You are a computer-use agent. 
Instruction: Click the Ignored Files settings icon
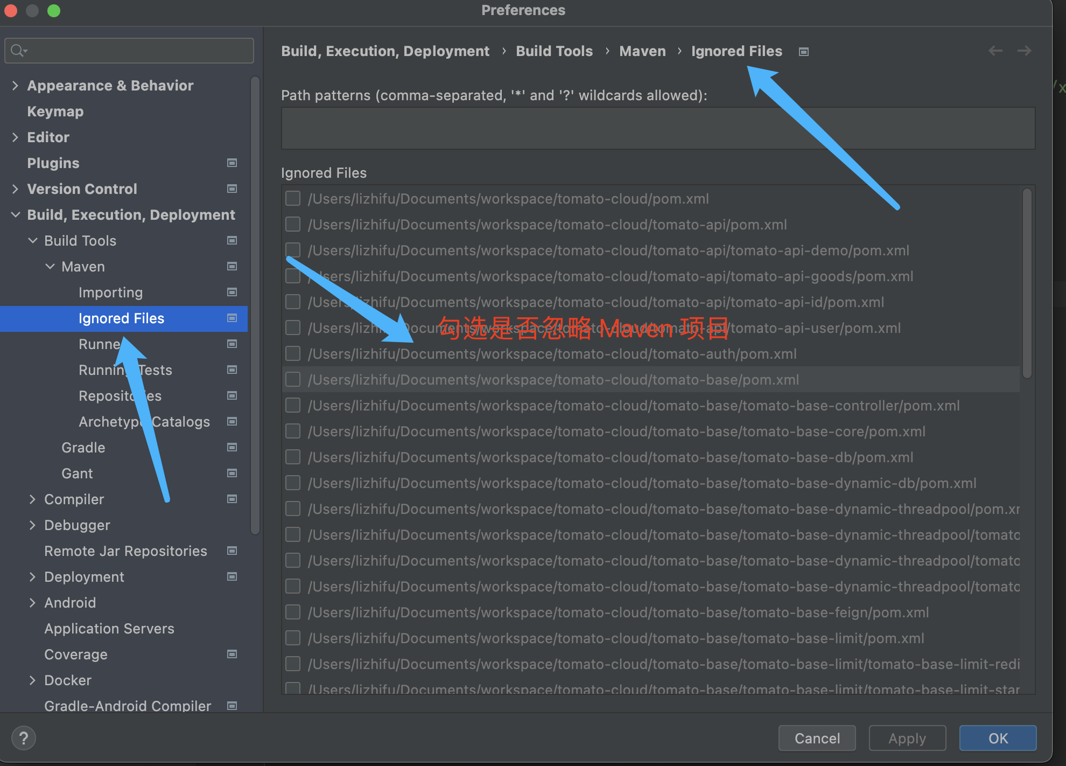point(804,51)
